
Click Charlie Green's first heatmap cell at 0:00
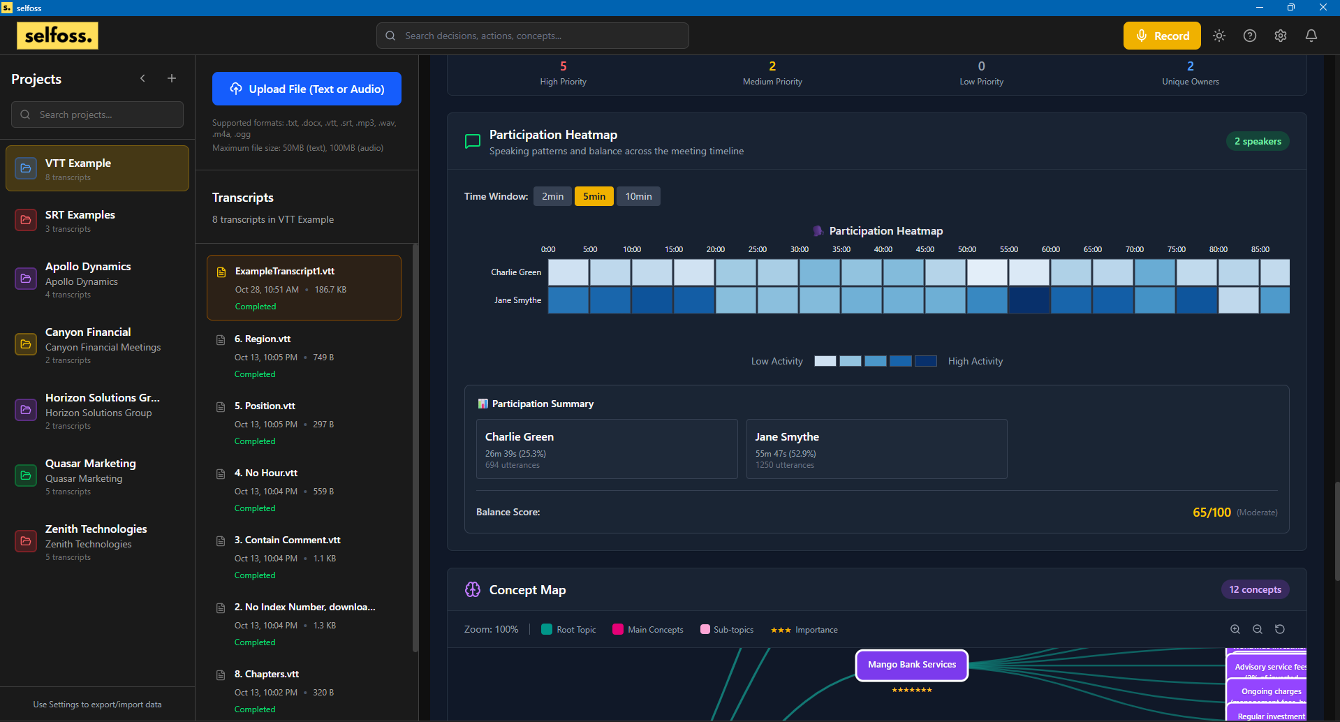pyautogui.click(x=568, y=272)
